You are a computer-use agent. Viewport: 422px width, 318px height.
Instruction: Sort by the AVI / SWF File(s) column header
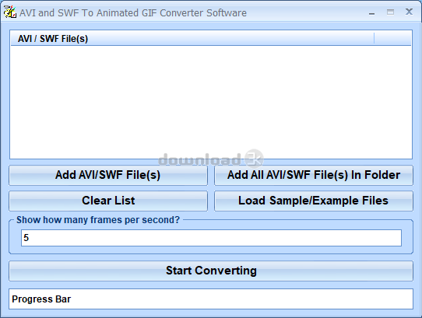tap(192, 39)
